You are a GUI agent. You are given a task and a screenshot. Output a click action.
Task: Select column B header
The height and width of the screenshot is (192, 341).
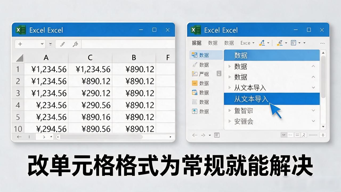[134, 58]
